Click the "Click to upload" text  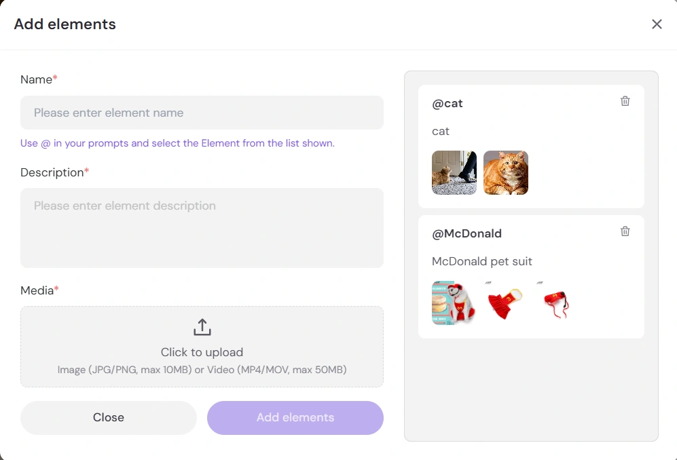[x=202, y=352]
